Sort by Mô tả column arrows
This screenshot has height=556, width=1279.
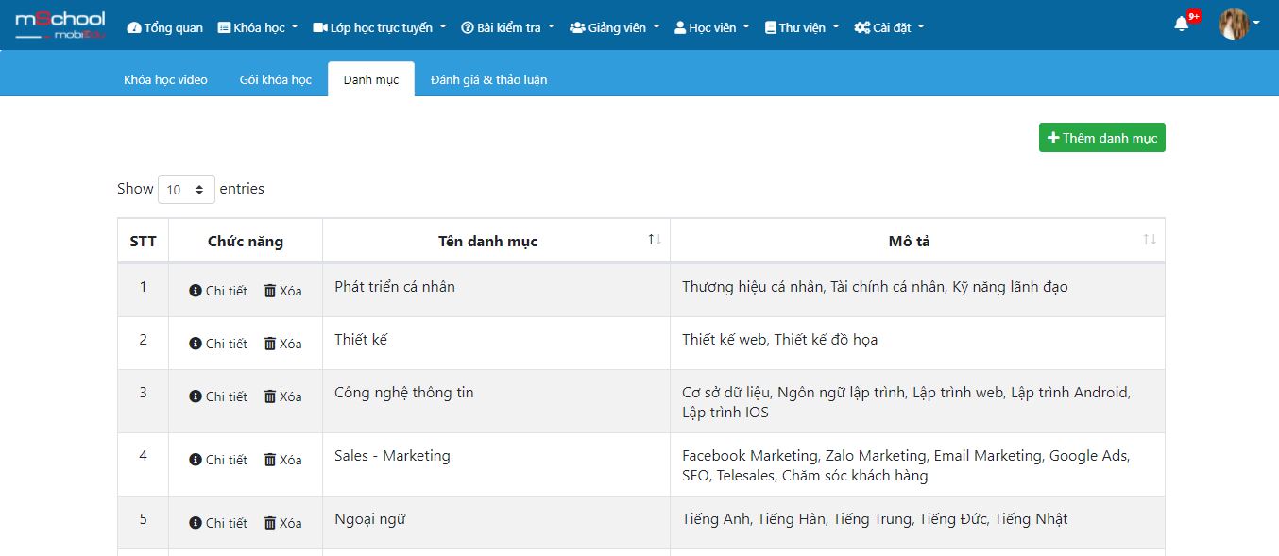pyautogui.click(x=1150, y=240)
